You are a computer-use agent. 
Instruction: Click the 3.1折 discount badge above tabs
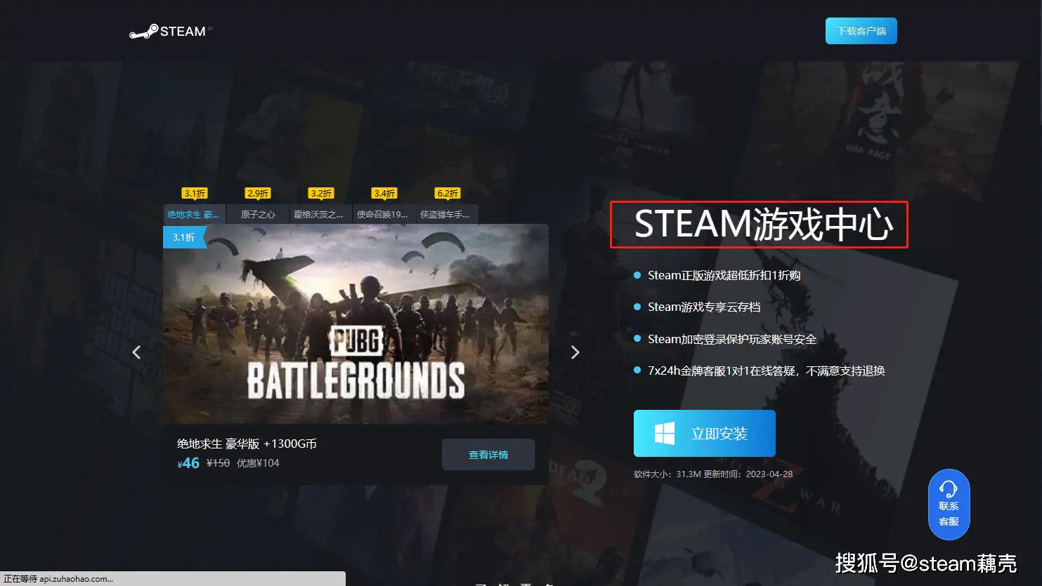195,193
